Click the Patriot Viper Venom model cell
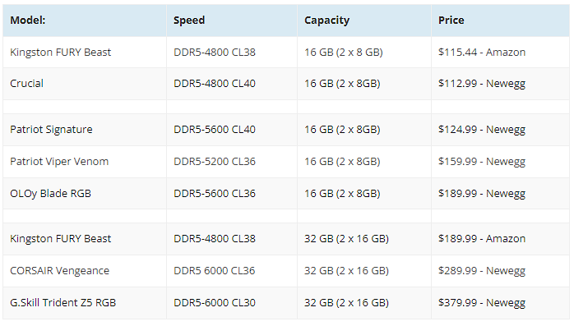This screenshot has height=326, width=574. [x=85, y=162]
